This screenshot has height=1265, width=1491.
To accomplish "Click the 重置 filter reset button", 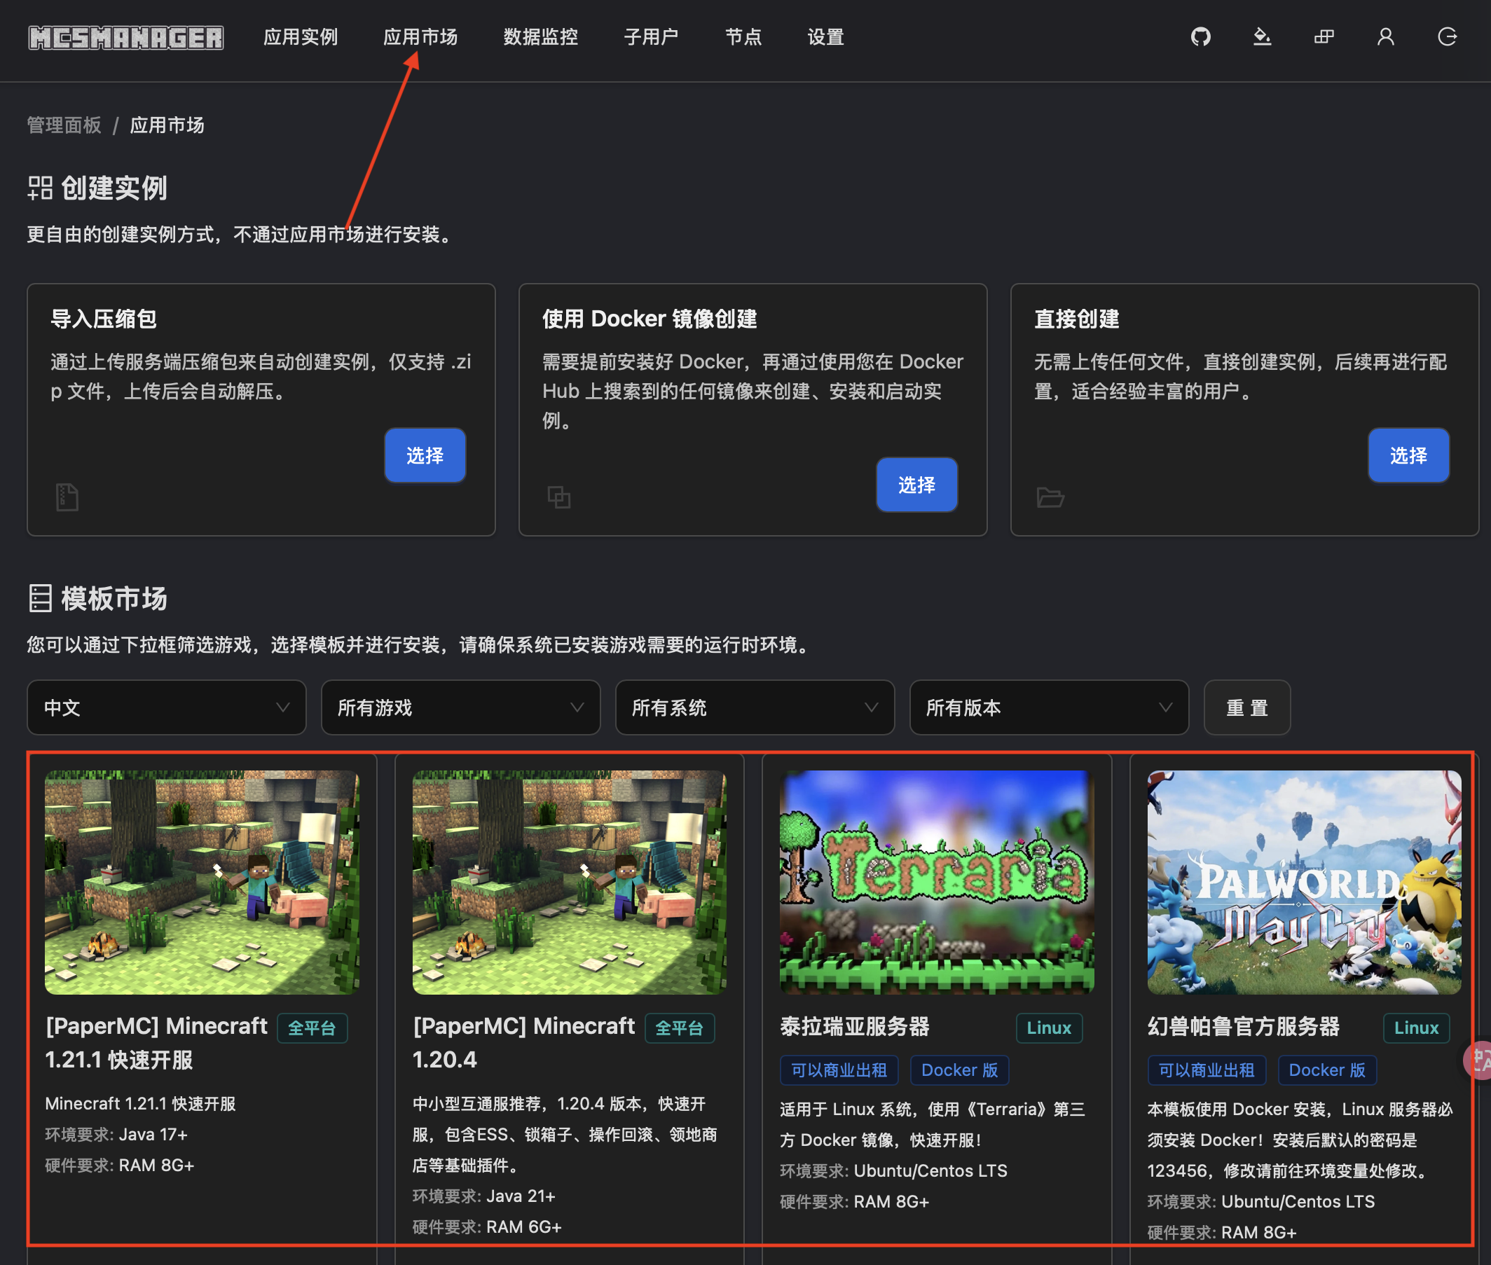I will point(1246,707).
